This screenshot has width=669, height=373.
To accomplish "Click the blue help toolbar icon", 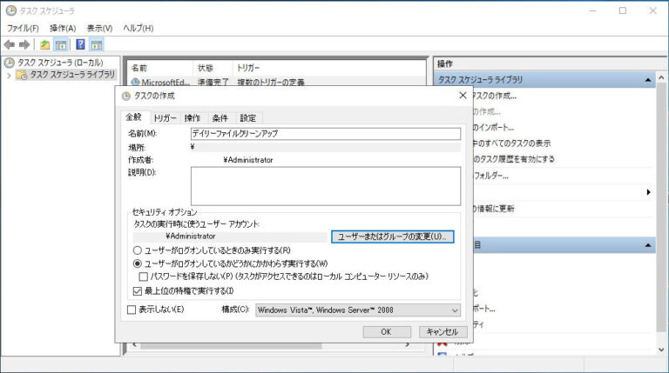I will coord(80,44).
